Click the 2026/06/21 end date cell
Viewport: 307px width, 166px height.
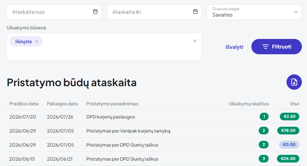[x=60, y=159]
